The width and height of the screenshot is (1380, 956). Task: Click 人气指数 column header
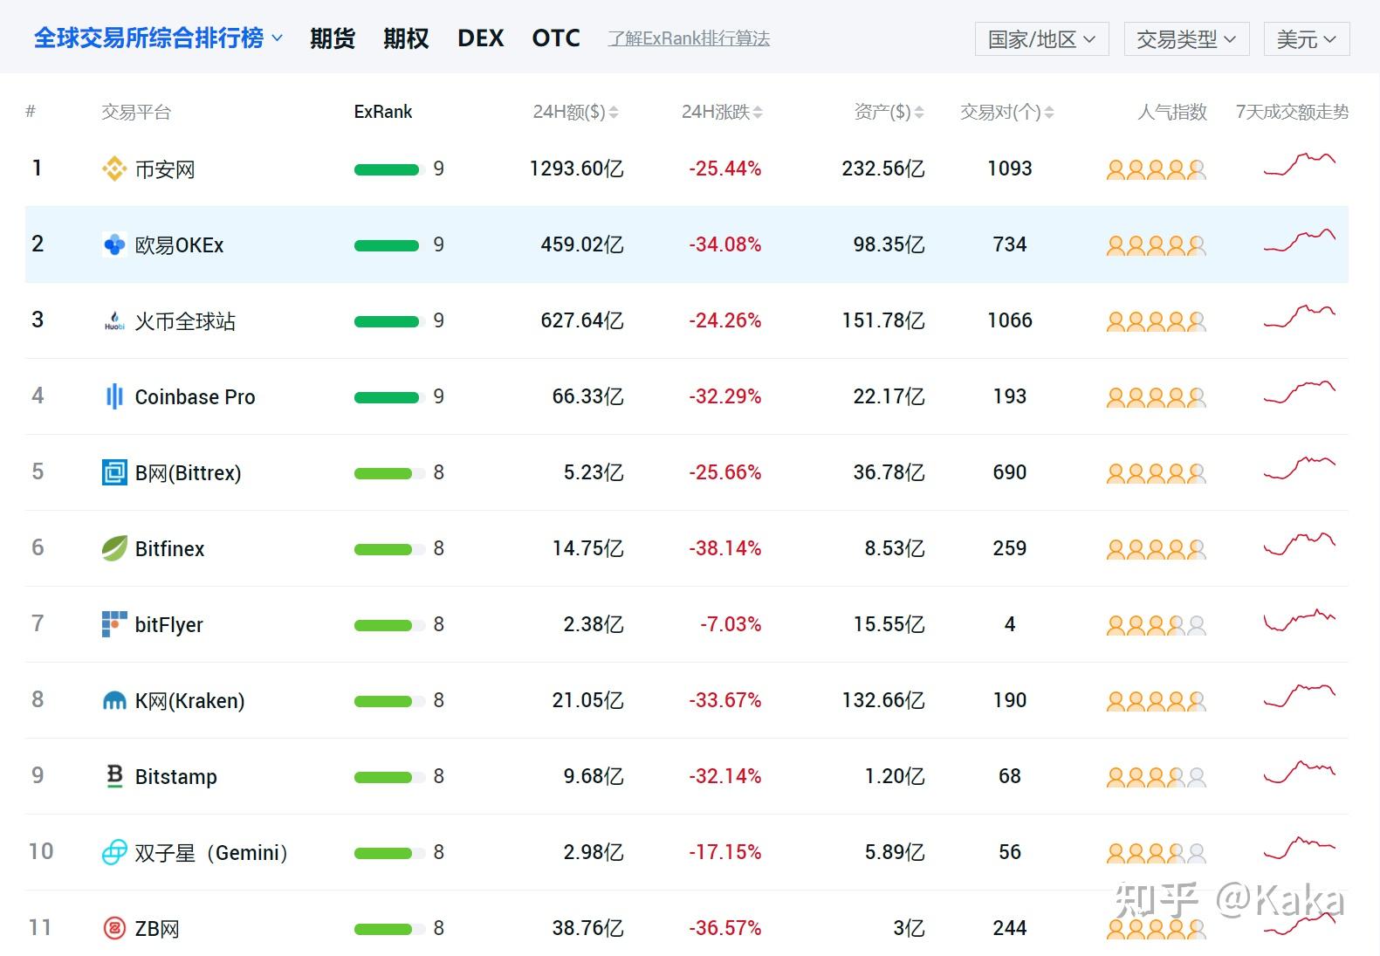(x=1172, y=112)
